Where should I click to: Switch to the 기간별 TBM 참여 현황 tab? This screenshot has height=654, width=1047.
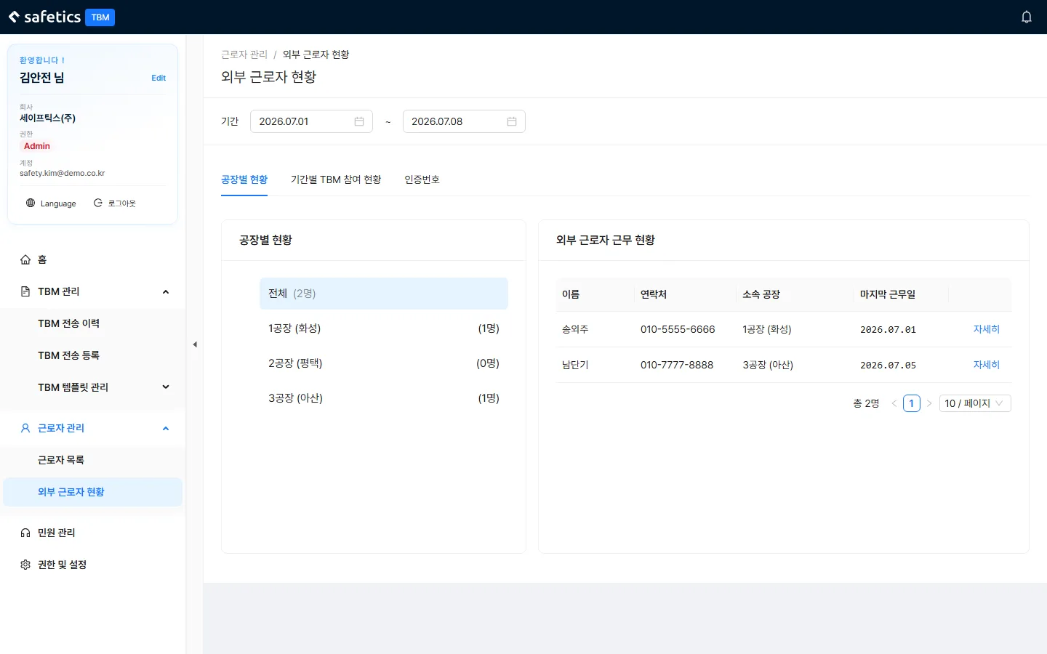[x=336, y=179]
